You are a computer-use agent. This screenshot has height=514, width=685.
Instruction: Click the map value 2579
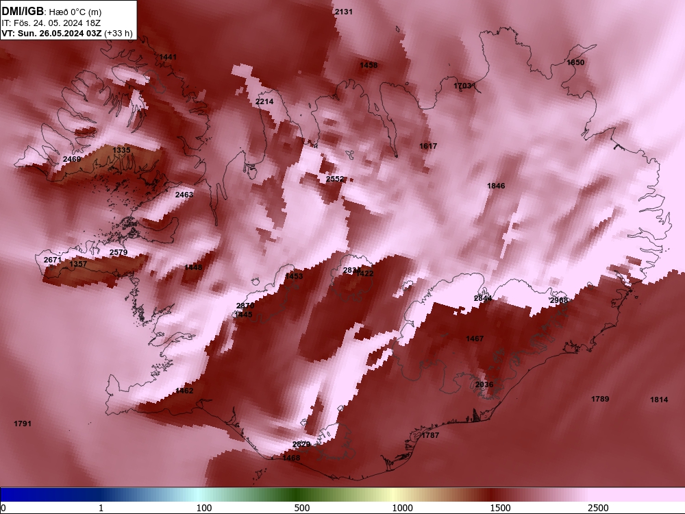click(x=119, y=252)
